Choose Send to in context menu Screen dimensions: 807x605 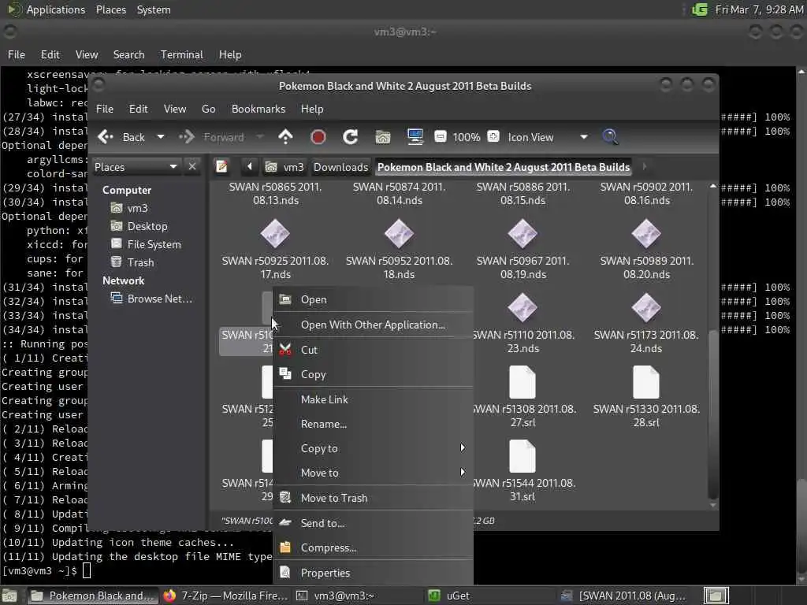pos(373,523)
